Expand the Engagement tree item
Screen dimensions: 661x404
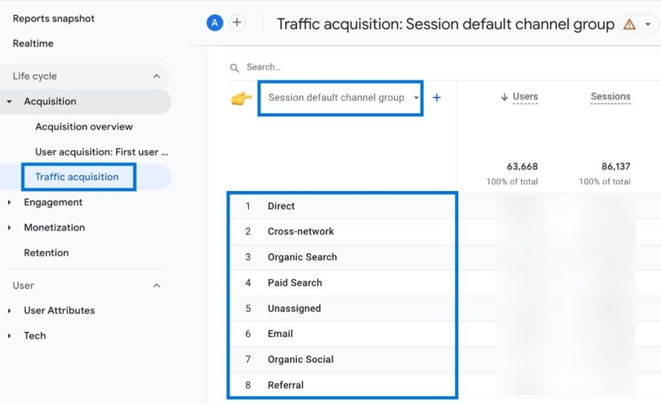tap(10, 203)
